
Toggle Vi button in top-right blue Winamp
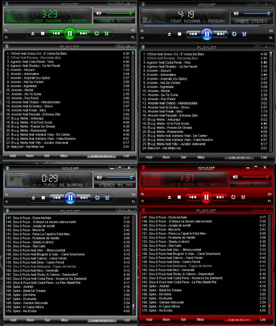coord(142,38)
